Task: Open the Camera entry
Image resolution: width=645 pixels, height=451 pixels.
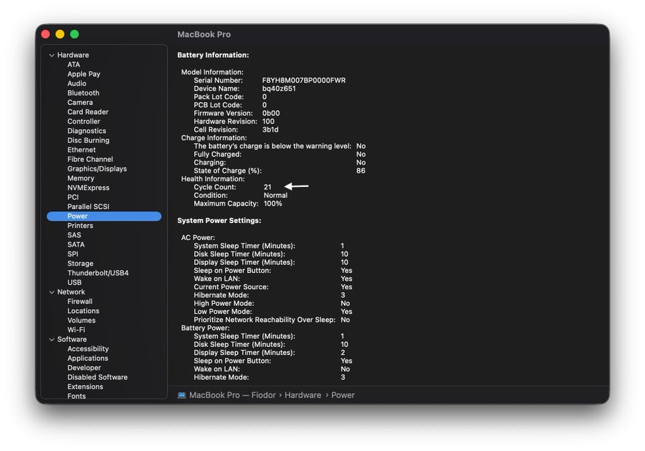Action: [80, 102]
